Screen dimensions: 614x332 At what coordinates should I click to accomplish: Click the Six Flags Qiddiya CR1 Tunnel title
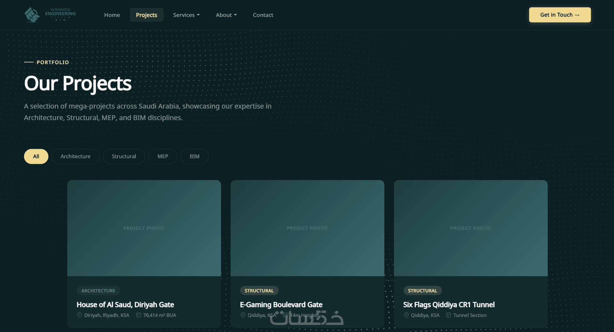449,304
